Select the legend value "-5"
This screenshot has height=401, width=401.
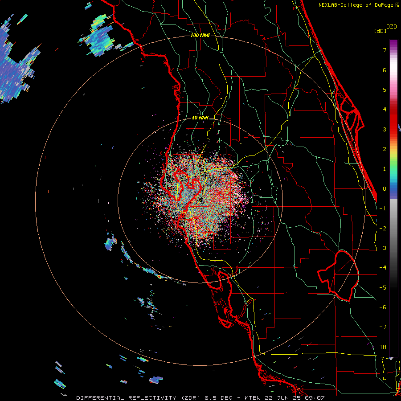pos(383,288)
